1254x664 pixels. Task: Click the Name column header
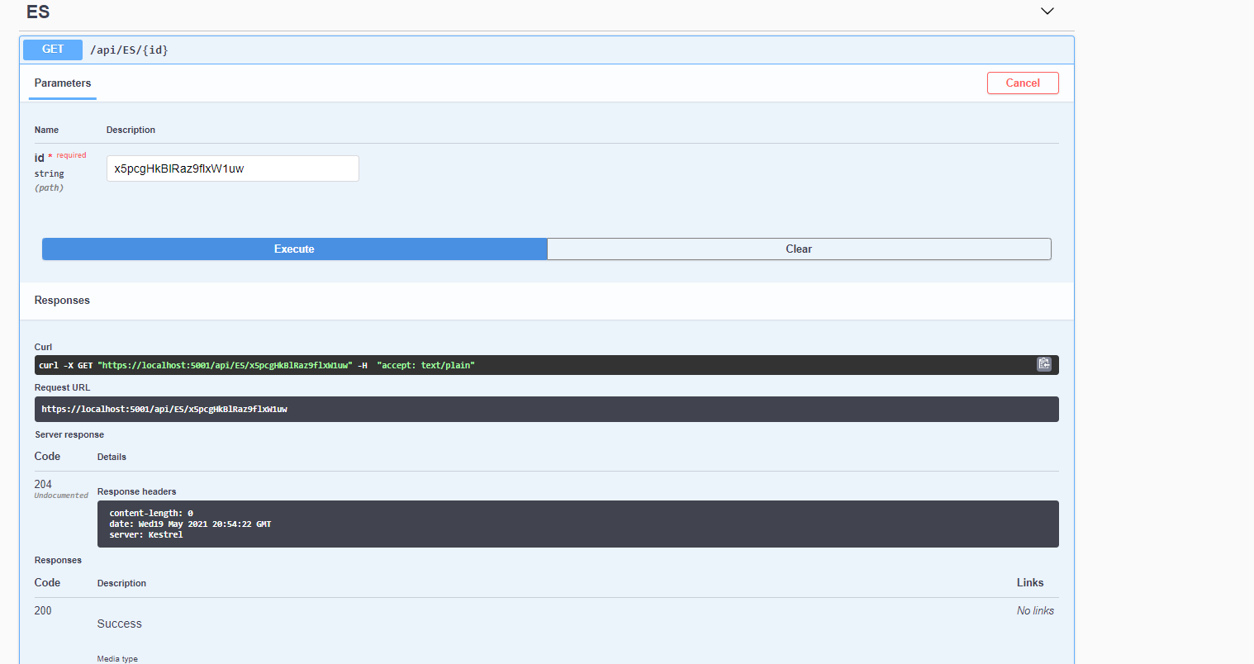[46, 130]
